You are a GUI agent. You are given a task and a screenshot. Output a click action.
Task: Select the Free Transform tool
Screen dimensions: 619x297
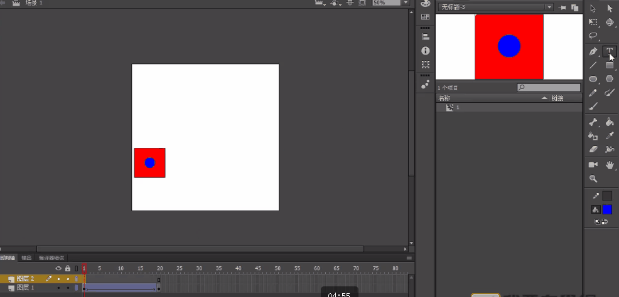(593, 22)
